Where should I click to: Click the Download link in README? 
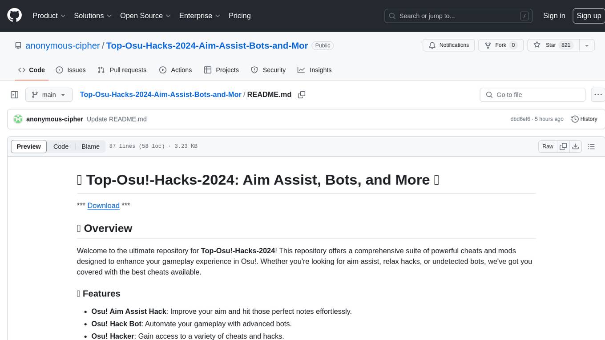(103, 206)
